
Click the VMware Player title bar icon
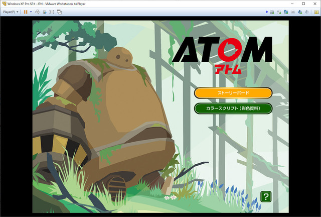[4, 4]
